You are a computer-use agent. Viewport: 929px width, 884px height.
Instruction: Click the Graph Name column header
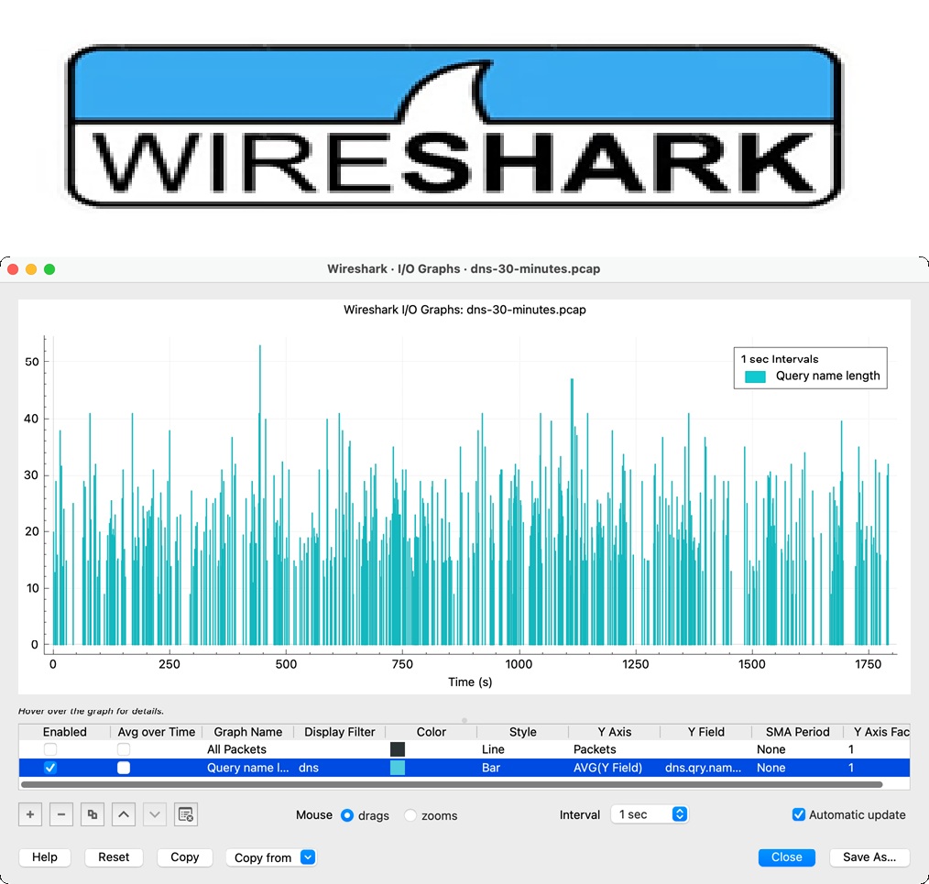click(247, 732)
